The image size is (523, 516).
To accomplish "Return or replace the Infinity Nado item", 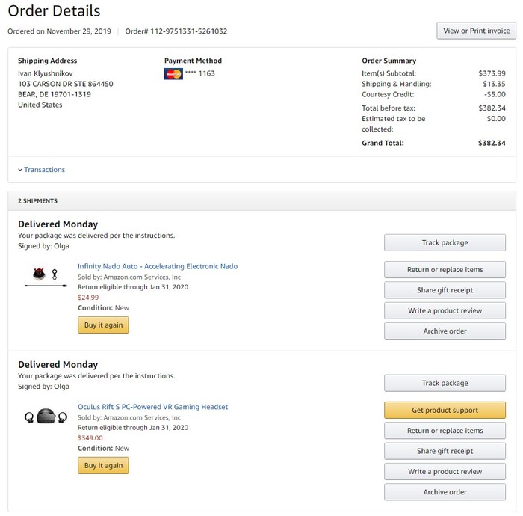I will click(x=445, y=270).
